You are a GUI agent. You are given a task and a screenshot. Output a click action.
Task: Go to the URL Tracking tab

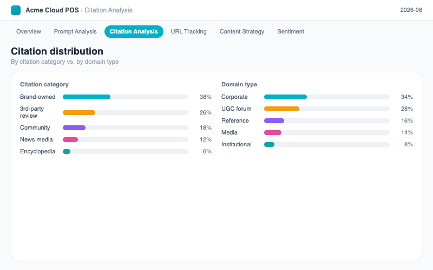[188, 31]
